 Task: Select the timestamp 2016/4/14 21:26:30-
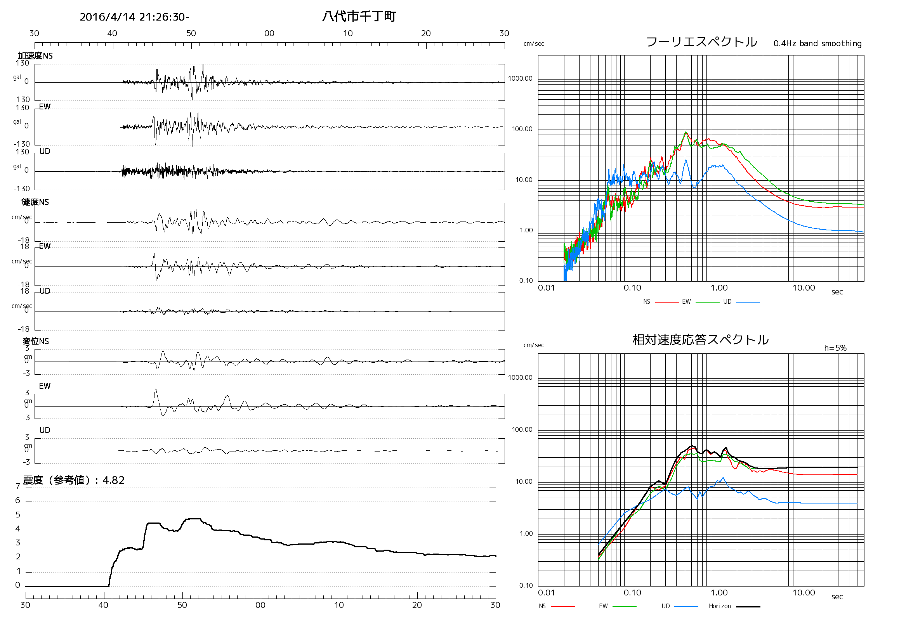134,17
